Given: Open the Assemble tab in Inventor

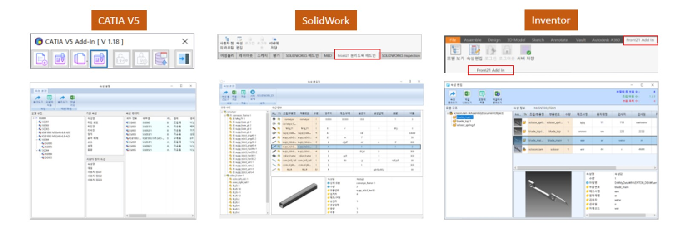Looking at the screenshot, I should click(x=472, y=40).
